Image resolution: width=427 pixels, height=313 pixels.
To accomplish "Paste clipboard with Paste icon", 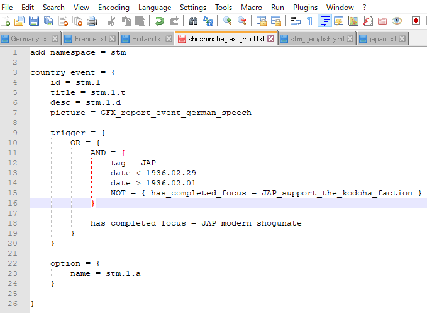I will (x=140, y=21).
